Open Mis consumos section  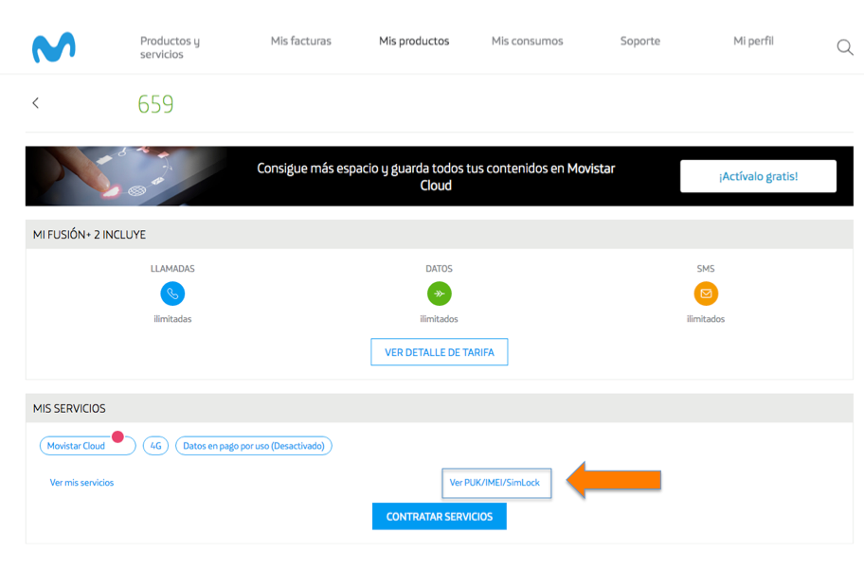(527, 41)
